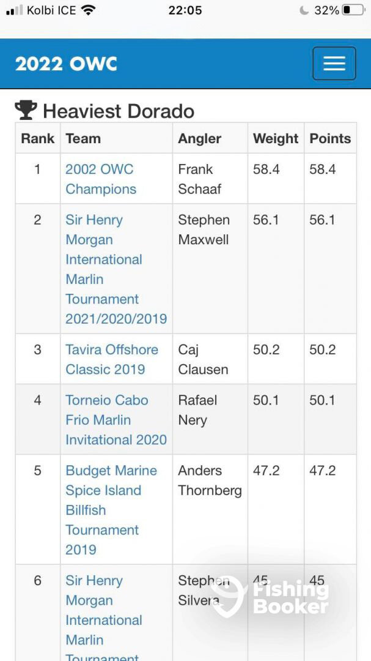Click the Team column header
Screen dimensions: 371x661
(x=83, y=138)
